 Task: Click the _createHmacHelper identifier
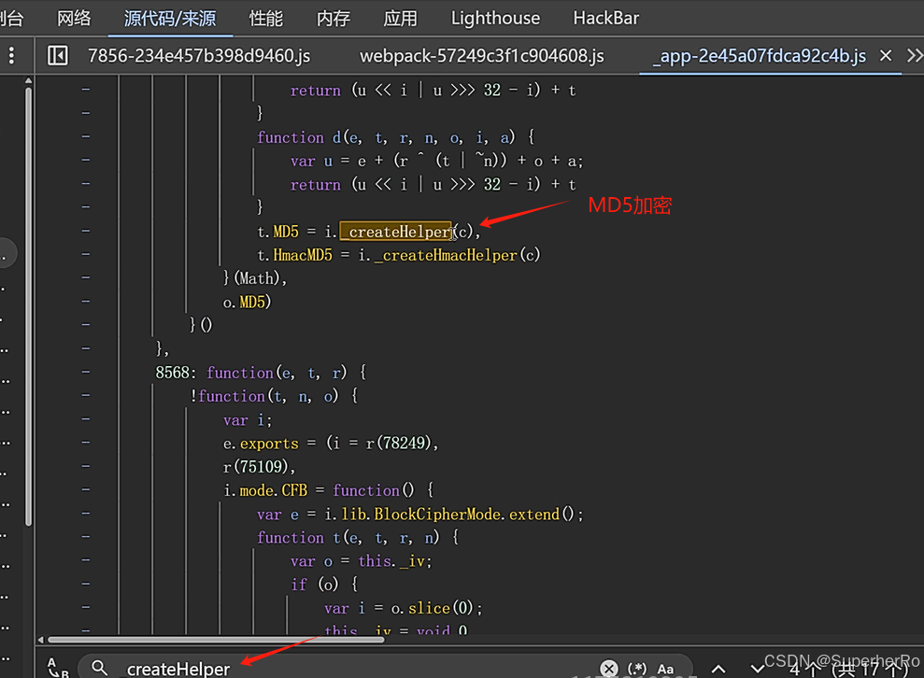point(446,255)
